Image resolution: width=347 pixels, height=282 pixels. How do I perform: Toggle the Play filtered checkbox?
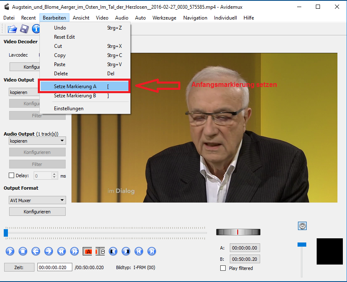point(223,268)
